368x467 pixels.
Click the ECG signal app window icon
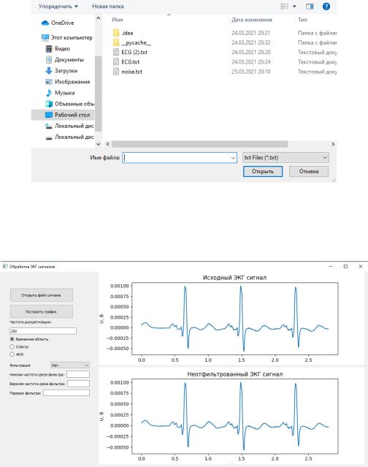point(5,266)
